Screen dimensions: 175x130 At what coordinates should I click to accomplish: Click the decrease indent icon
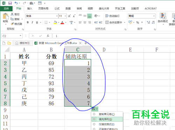[x=96, y=22]
